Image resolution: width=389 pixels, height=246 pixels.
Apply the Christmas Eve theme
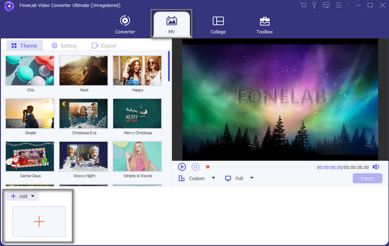tap(84, 114)
